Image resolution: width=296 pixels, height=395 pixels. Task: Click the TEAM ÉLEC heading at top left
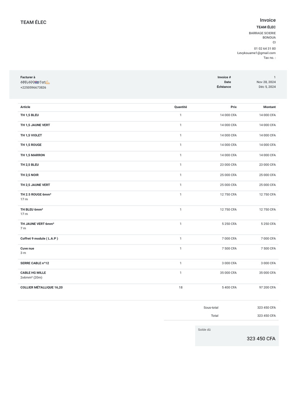33,22
